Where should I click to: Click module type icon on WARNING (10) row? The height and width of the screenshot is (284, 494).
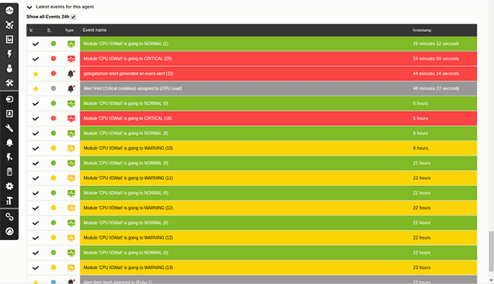tap(71, 148)
